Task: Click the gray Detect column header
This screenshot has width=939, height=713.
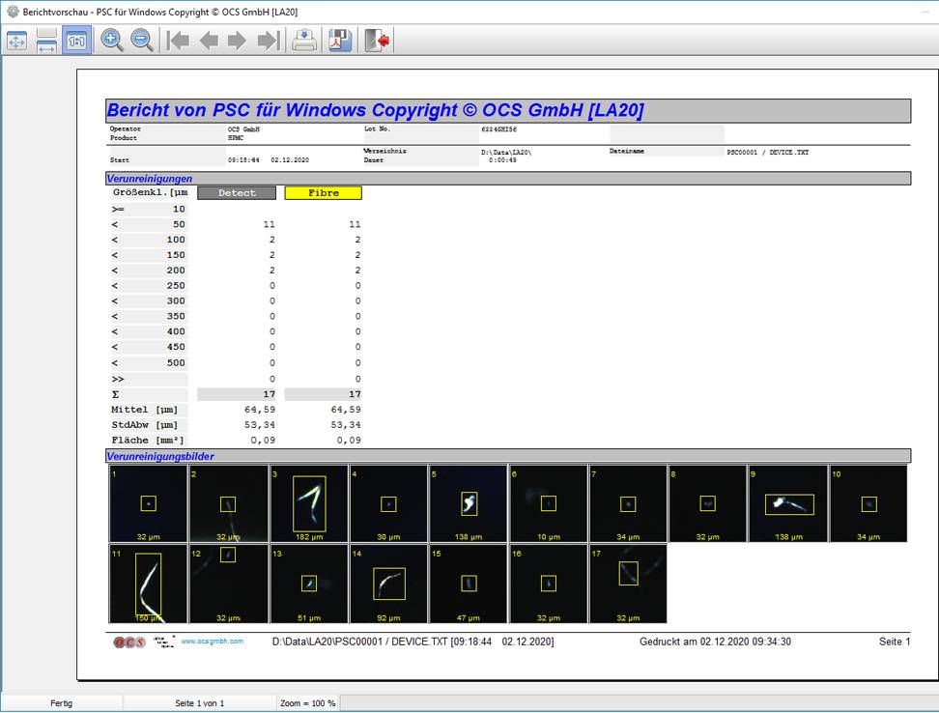Action: [x=237, y=193]
